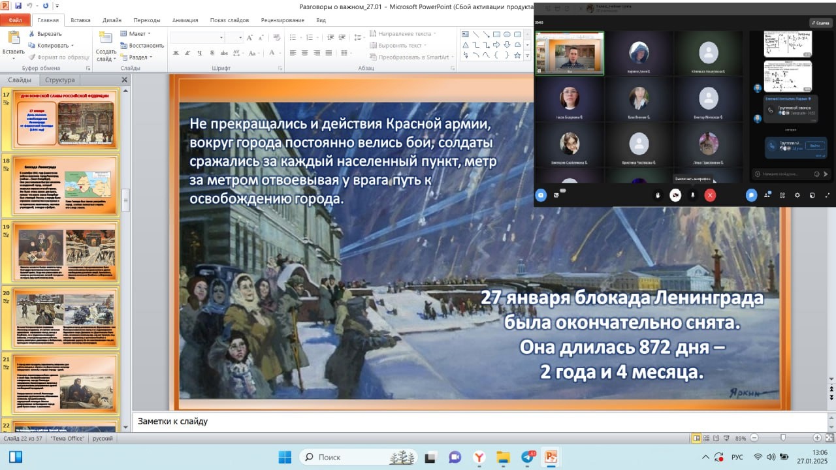This screenshot has height=470, width=836.
Task: Apply italic formatting (К)
Action: pos(186,53)
